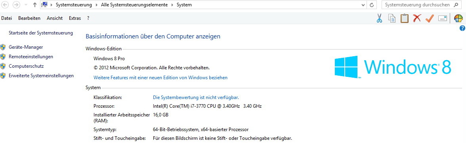Viewport: 466px width, 143px height.
Task: Click the orange checkmark icon
Action: pos(430,19)
